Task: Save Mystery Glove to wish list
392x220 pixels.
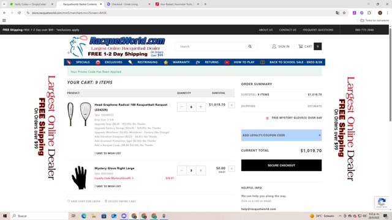Action: 108,186
